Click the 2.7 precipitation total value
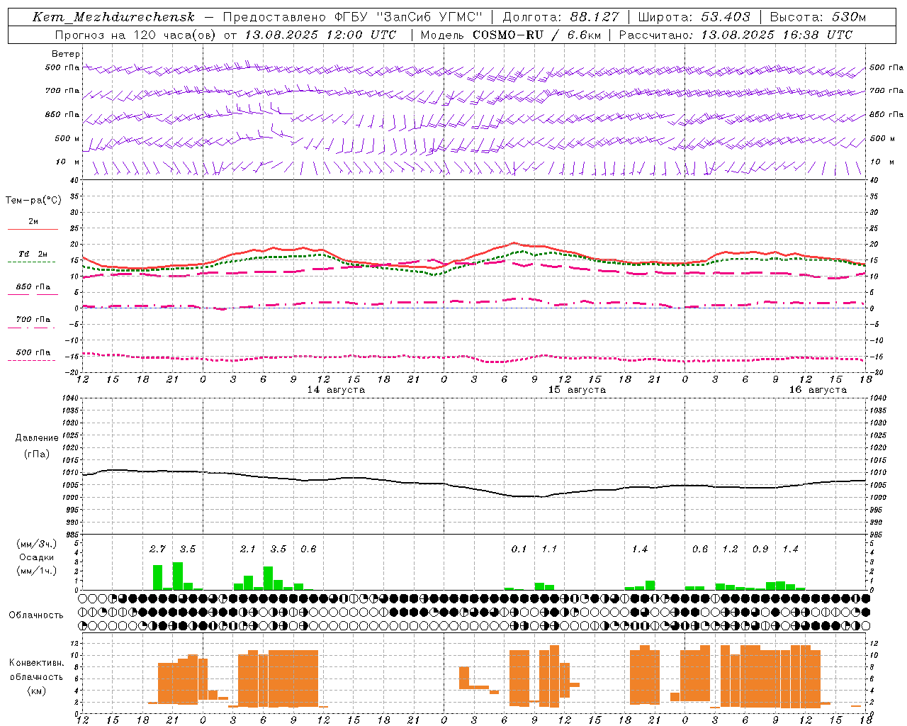 (158, 549)
